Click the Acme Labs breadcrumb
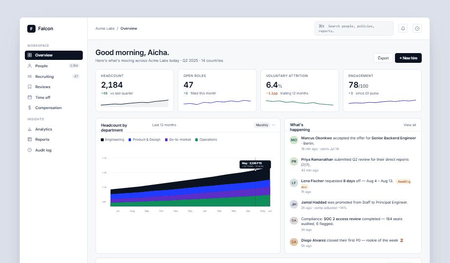 (x=105, y=28)
